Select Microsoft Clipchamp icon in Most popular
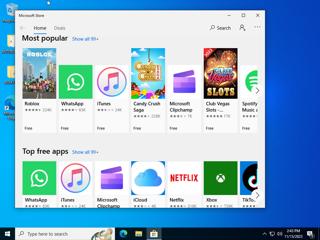 coord(184,82)
